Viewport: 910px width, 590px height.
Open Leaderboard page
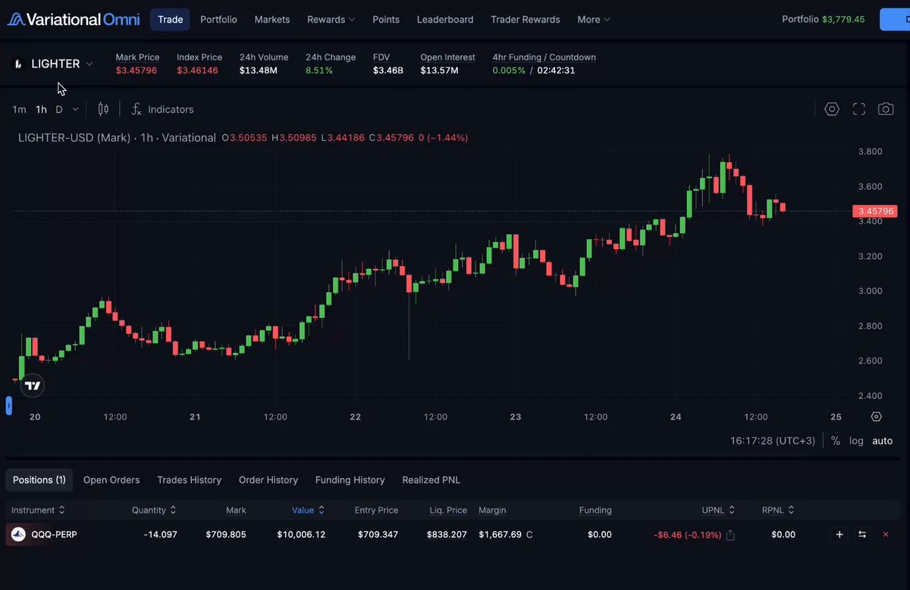click(445, 20)
